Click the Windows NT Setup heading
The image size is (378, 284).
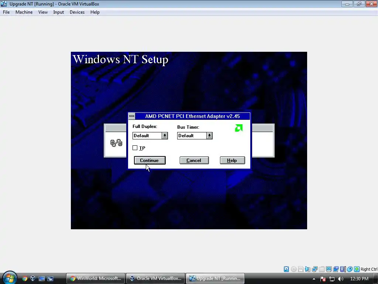point(120,60)
